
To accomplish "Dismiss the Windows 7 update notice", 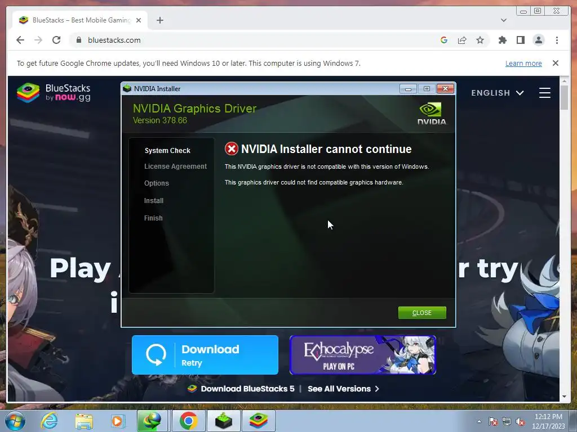I will [555, 63].
